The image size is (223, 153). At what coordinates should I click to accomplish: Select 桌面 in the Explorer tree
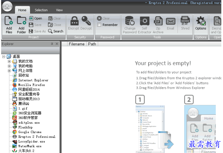coord(16,57)
